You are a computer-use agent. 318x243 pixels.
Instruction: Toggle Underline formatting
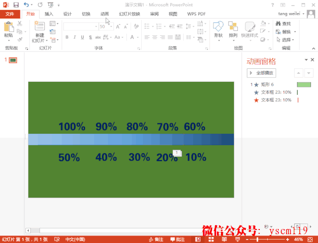click(x=82, y=37)
